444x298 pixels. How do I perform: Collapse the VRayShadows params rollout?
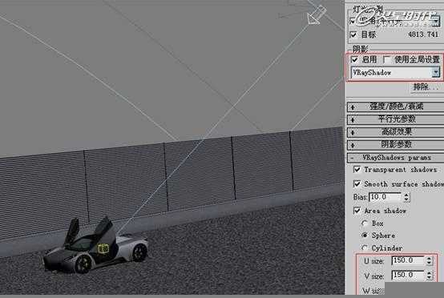point(395,158)
